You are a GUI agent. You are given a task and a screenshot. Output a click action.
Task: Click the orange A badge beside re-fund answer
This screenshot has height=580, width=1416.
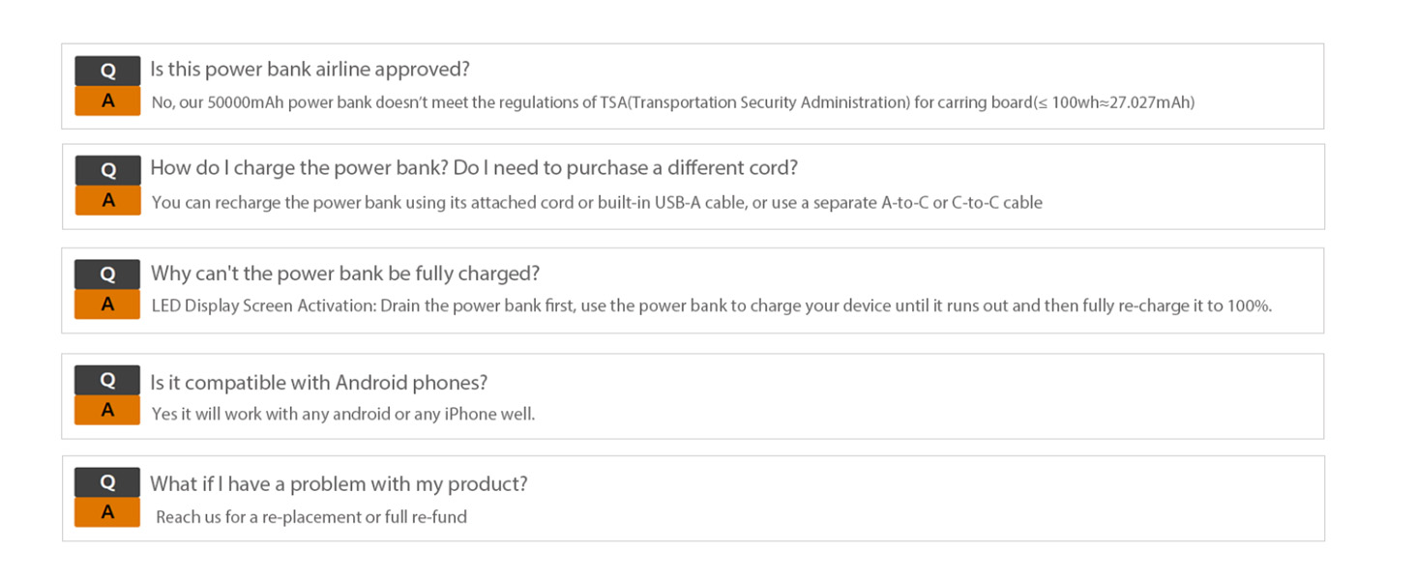click(x=107, y=512)
